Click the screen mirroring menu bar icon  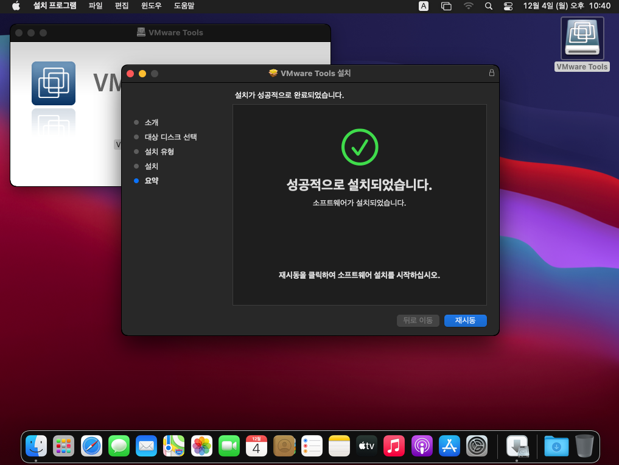446,6
